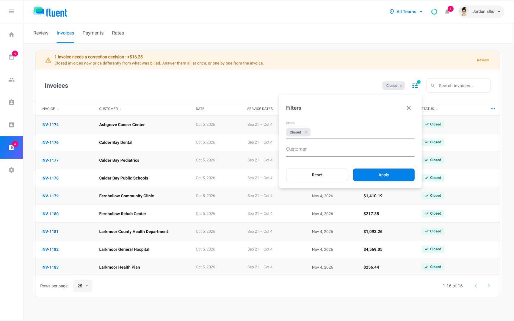514x321 pixels.
Task: Sort by the Customer column
Action: [x=110, y=109]
